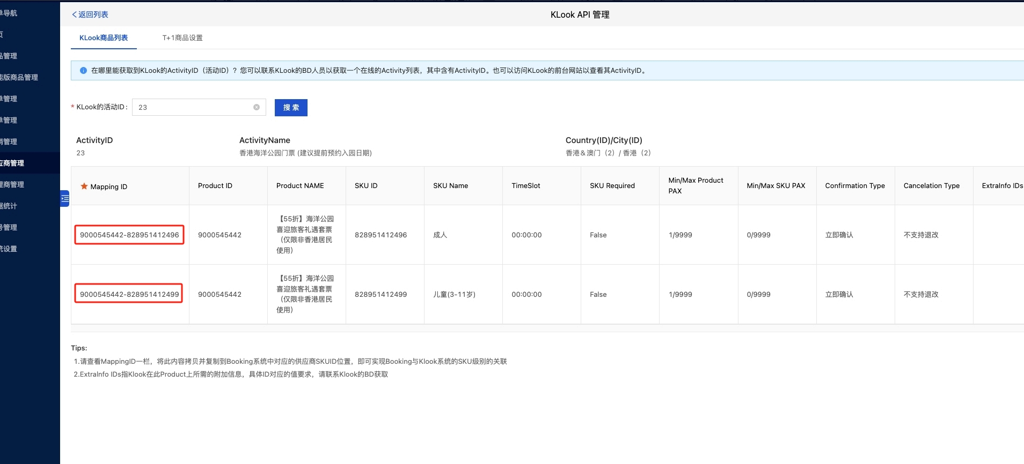This screenshot has height=464, width=1024.
Task: Click ActivityName 香港海洋公园门票 text
Action: pyautogui.click(x=305, y=153)
